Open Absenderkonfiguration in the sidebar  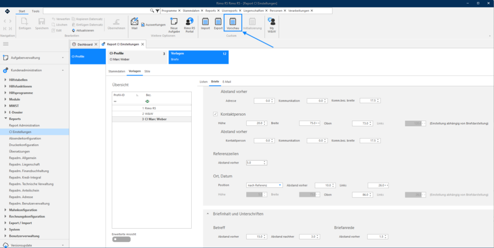(25, 138)
